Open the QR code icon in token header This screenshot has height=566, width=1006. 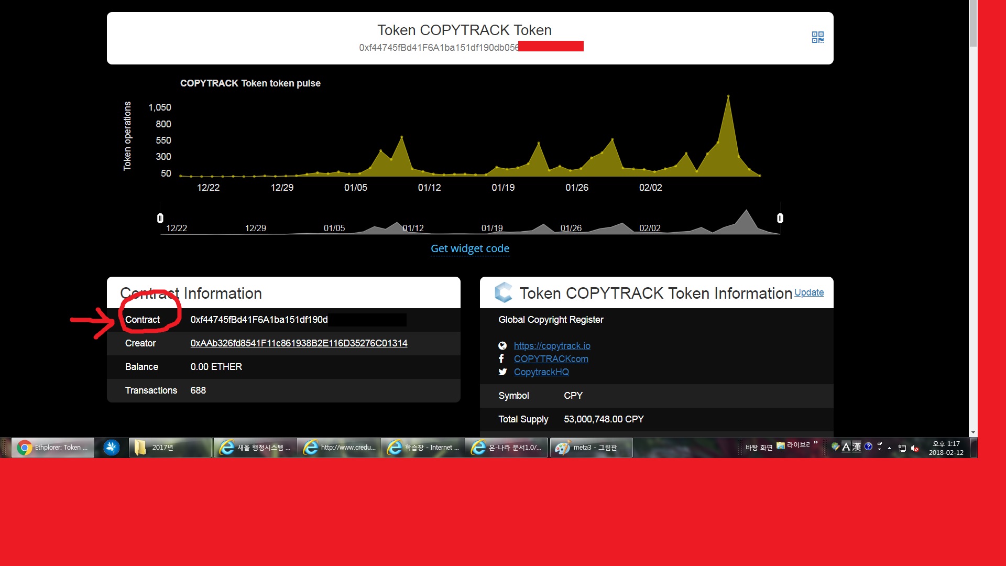click(817, 37)
